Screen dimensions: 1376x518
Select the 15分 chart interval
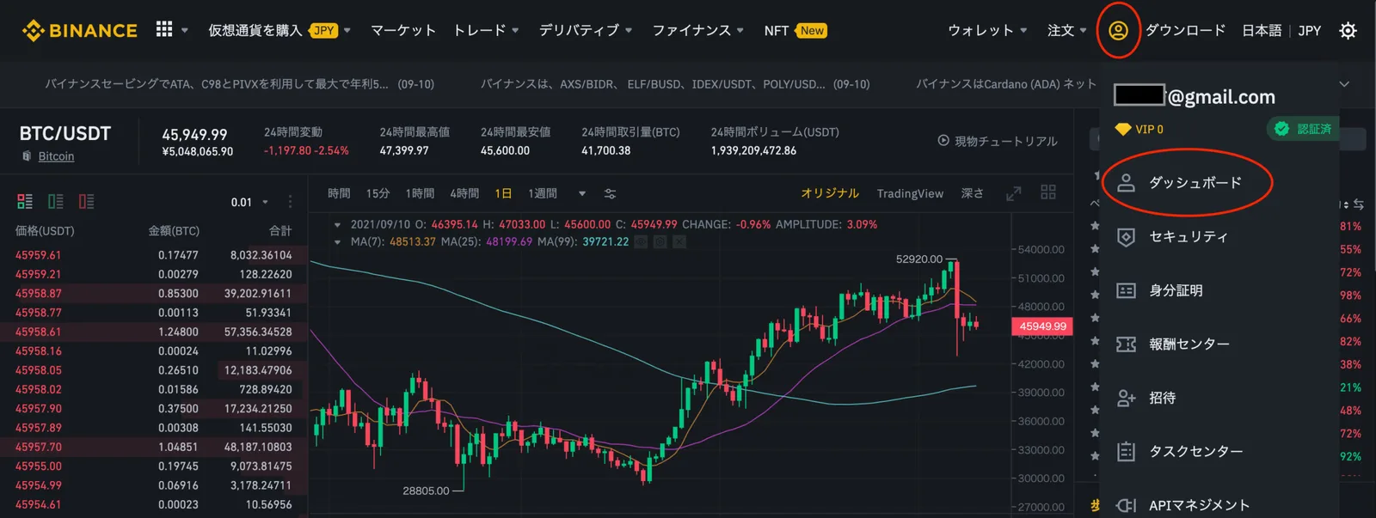pyautogui.click(x=378, y=193)
